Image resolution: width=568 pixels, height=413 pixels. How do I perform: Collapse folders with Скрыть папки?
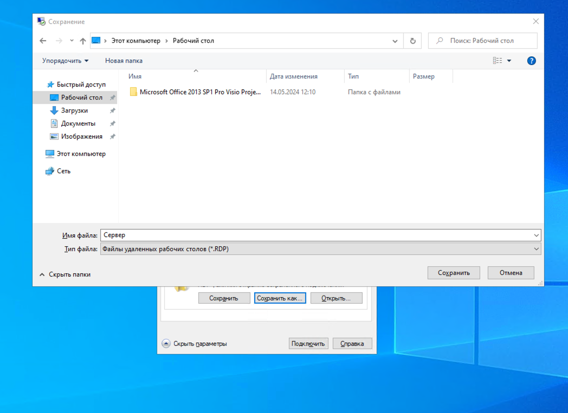tap(64, 274)
